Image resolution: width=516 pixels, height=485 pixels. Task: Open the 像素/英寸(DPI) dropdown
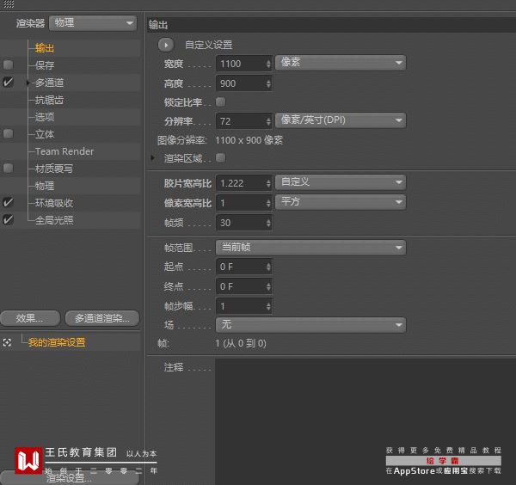tap(341, 120)
